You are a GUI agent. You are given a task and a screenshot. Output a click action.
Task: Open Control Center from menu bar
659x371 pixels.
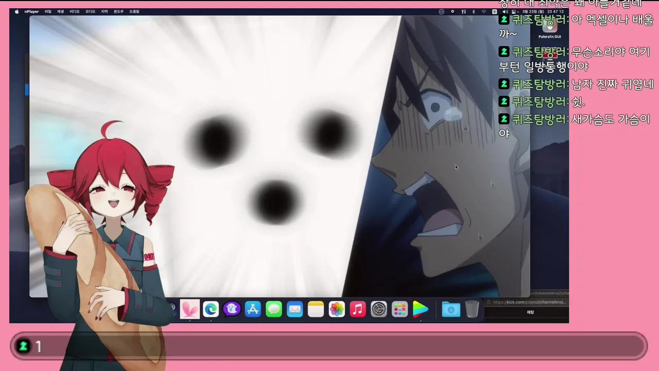[x=513, y=11]
